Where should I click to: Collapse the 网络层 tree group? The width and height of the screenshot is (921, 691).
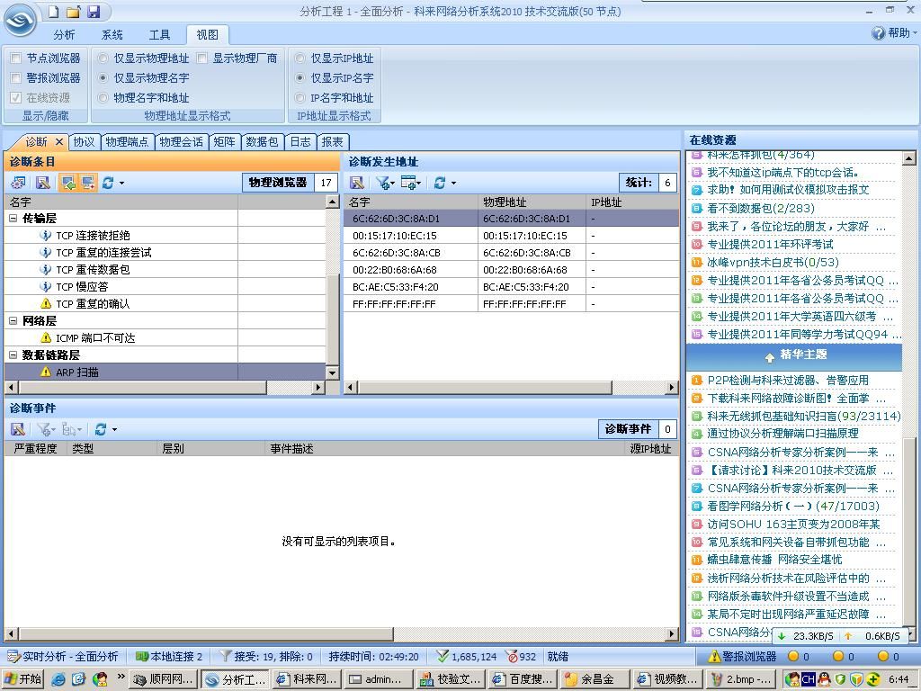pos(13,321)
